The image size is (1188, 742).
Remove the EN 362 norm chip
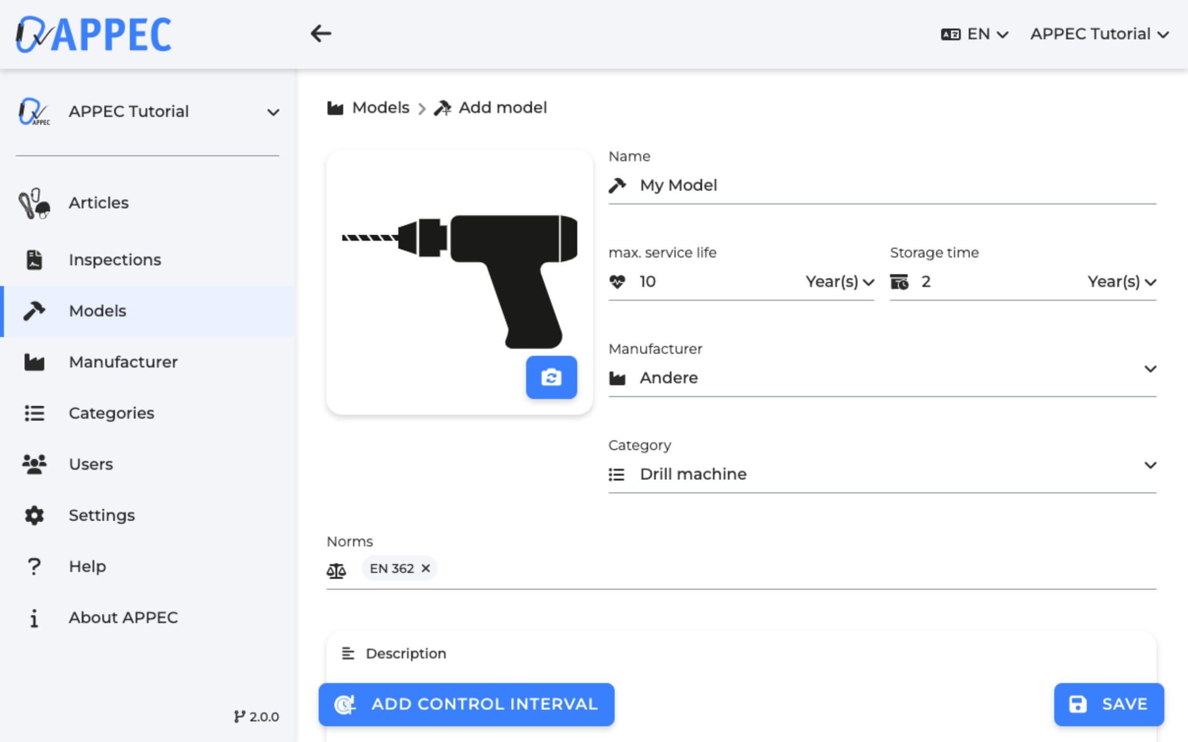coord(426,568)
